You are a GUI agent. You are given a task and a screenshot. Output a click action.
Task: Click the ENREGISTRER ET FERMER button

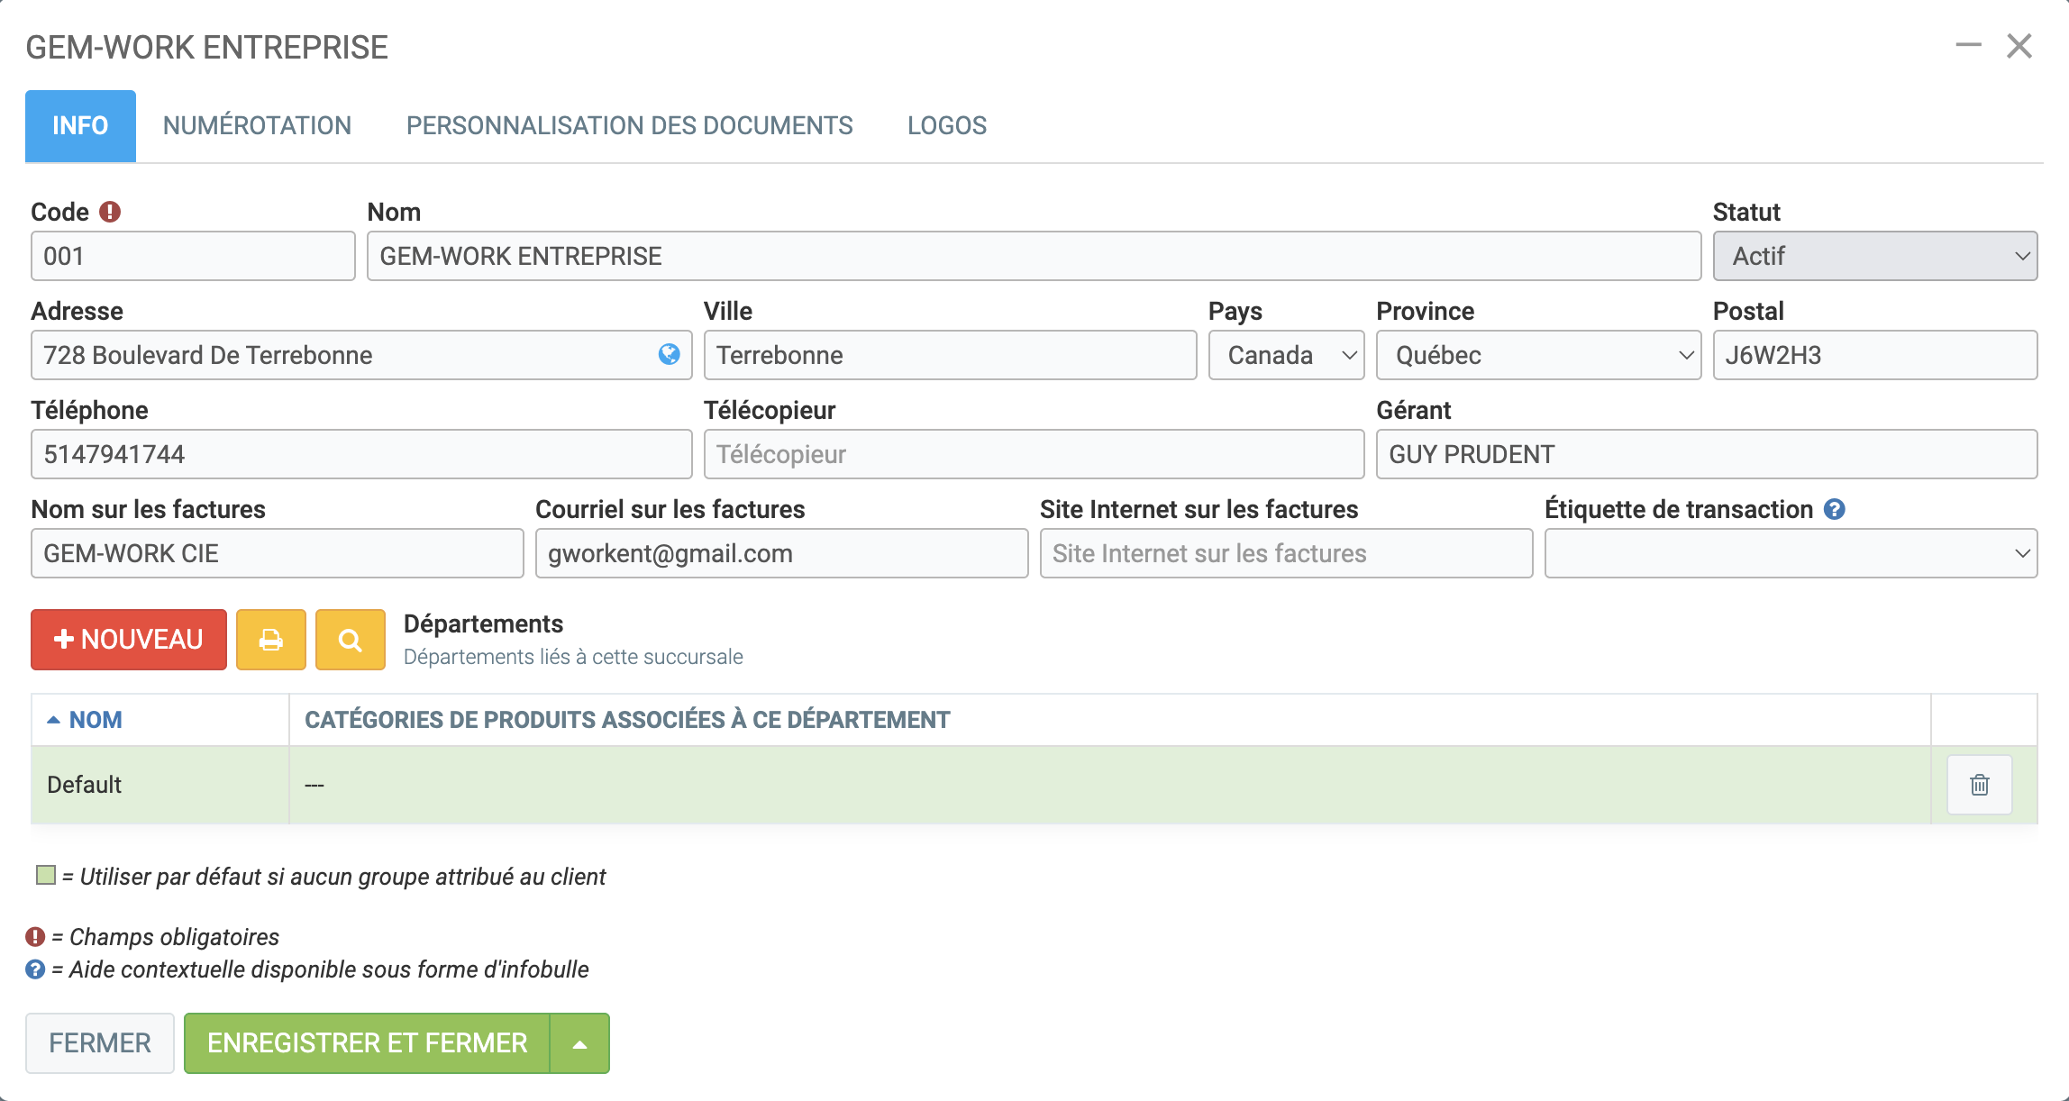click(x=367, y=1043)
